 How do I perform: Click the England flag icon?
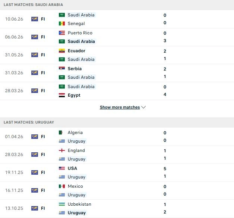pyautogui.click(x=62, y=150)
